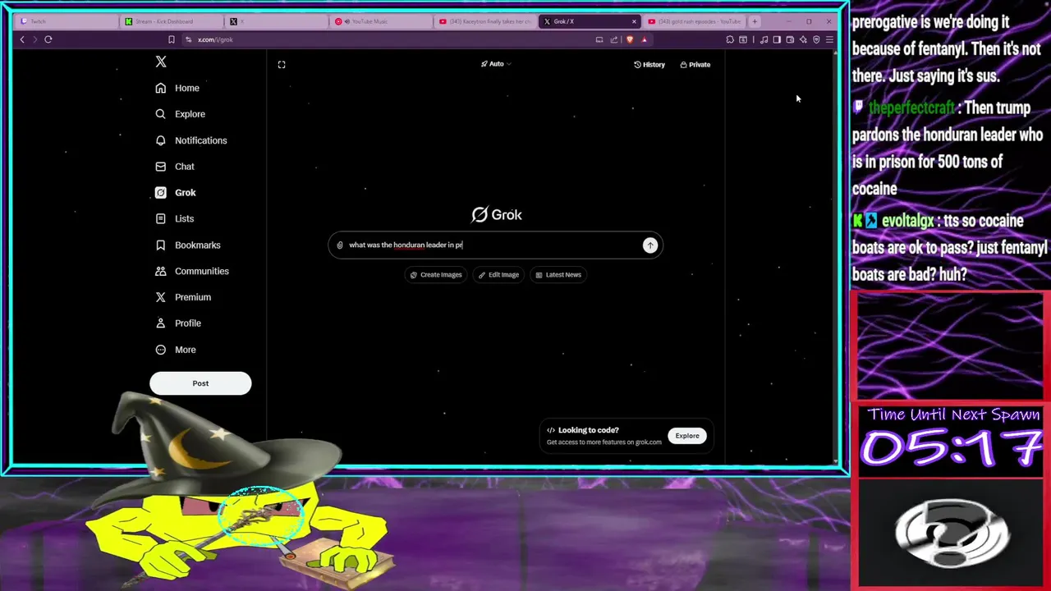Open Grok chat History

(x=649, y=64)
